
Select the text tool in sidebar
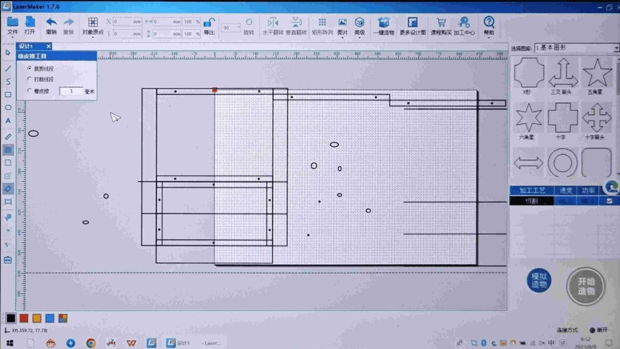pyautogui.click(x=8, y=121)
